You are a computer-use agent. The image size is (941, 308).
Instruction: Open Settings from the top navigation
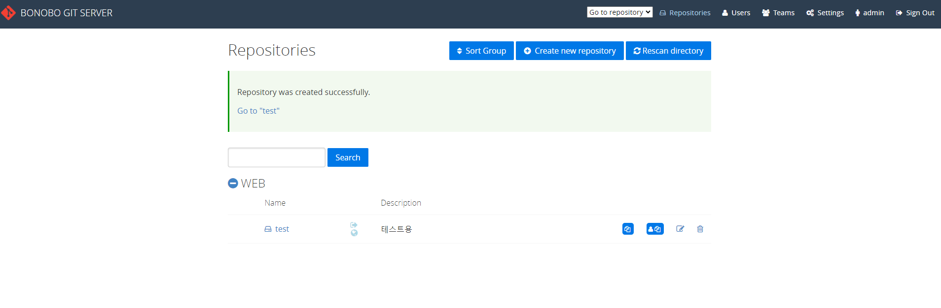[x=825, y=13]
